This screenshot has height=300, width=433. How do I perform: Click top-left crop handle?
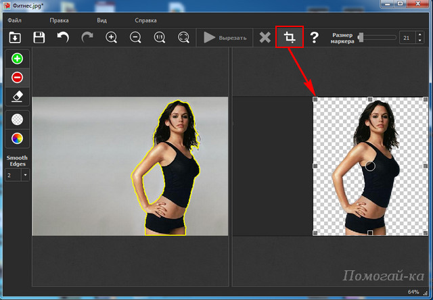(315, 99)
